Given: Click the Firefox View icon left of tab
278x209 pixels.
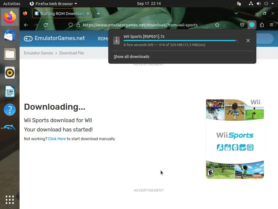Looking at the screenshot, I should 25,13.
